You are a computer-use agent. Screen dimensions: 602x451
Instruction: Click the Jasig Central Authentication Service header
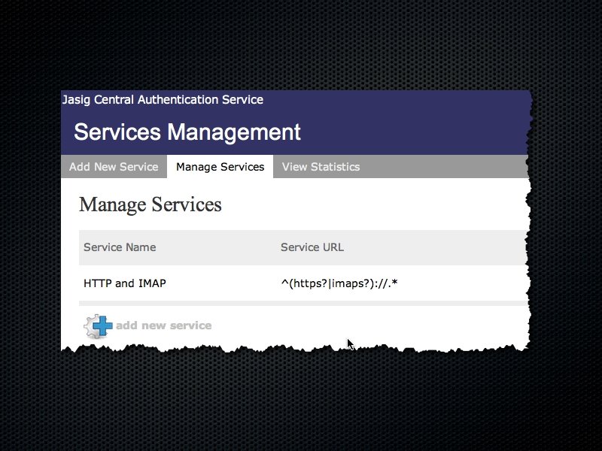163,99
